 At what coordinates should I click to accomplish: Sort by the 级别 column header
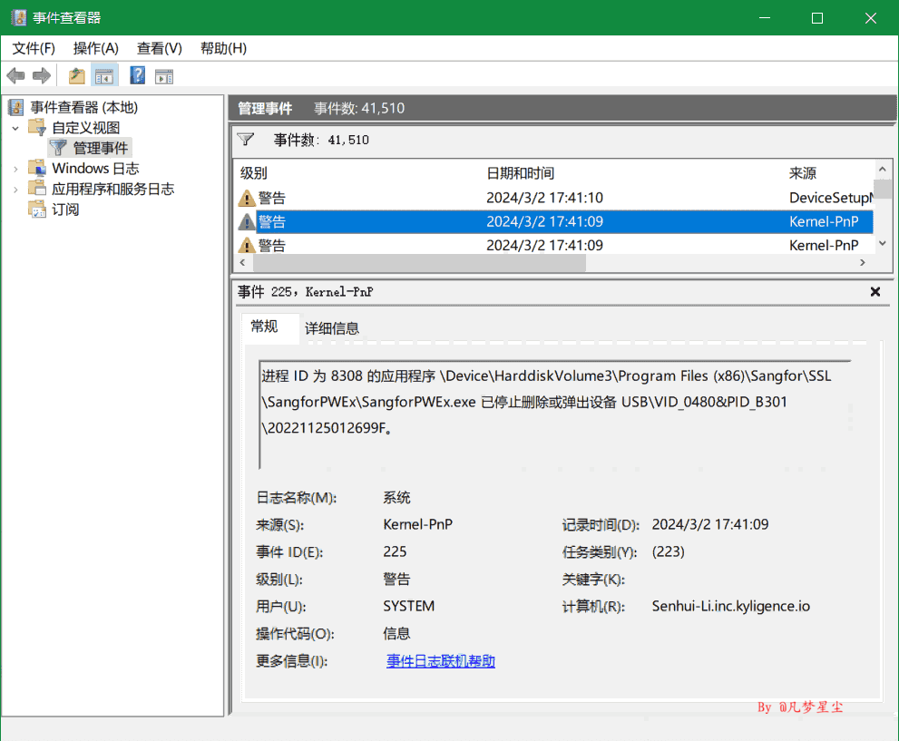253,173
